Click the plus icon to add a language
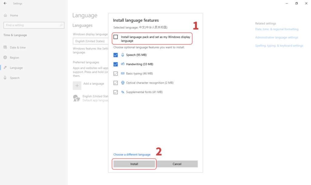Image resolution: width=311 pixels, height=185 pixels. [x=77, y=86]
